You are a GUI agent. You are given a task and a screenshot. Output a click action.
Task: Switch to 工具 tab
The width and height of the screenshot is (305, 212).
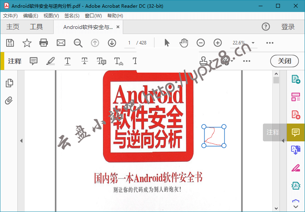[36, 27]
